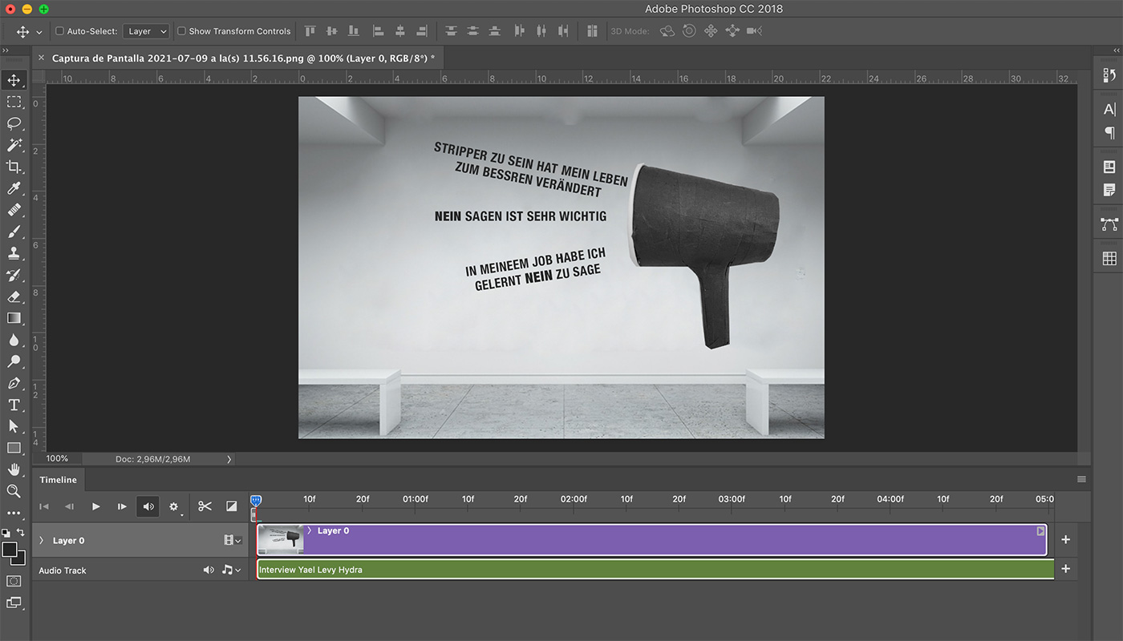The image size is (1123, 641).
Task: Open Audio Track music note dropdown
Action: pos(231,570)
